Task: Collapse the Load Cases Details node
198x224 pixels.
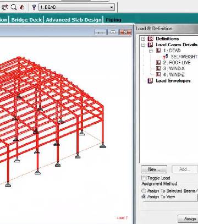Action: click(x=144, y=45)
